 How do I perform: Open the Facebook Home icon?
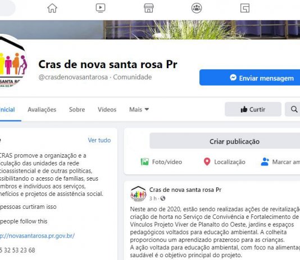pyautogui.click(x=52, y=8)
